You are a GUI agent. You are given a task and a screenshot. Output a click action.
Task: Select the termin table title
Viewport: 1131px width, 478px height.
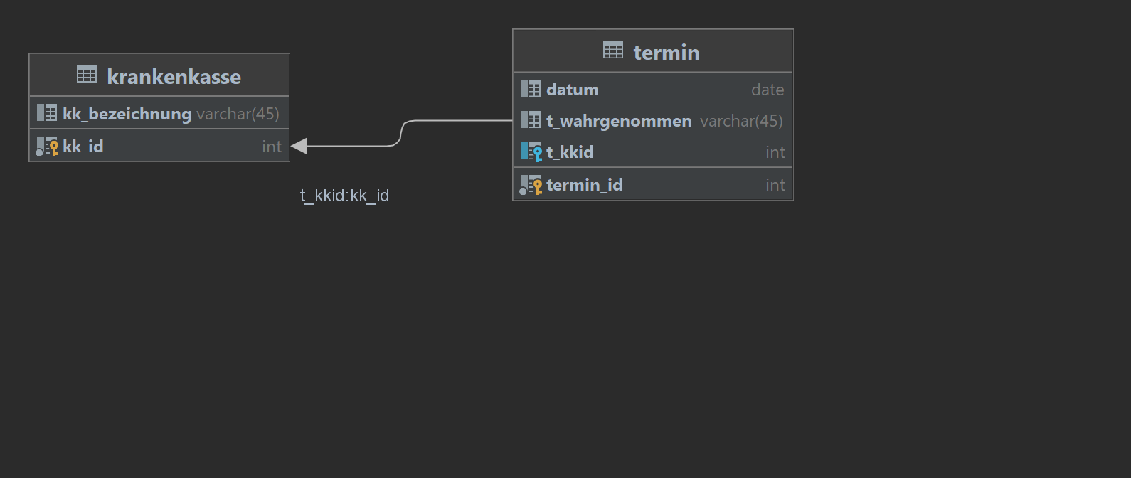coord(667,53)
